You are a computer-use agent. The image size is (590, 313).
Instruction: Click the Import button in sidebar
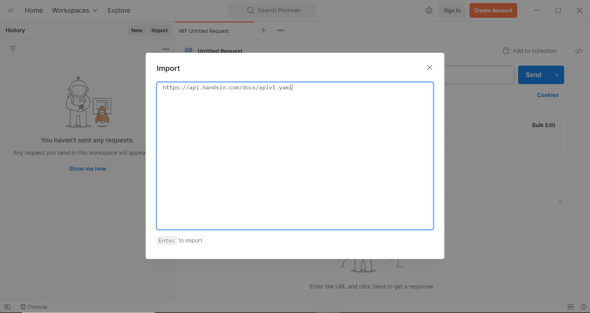coord(159,30)
